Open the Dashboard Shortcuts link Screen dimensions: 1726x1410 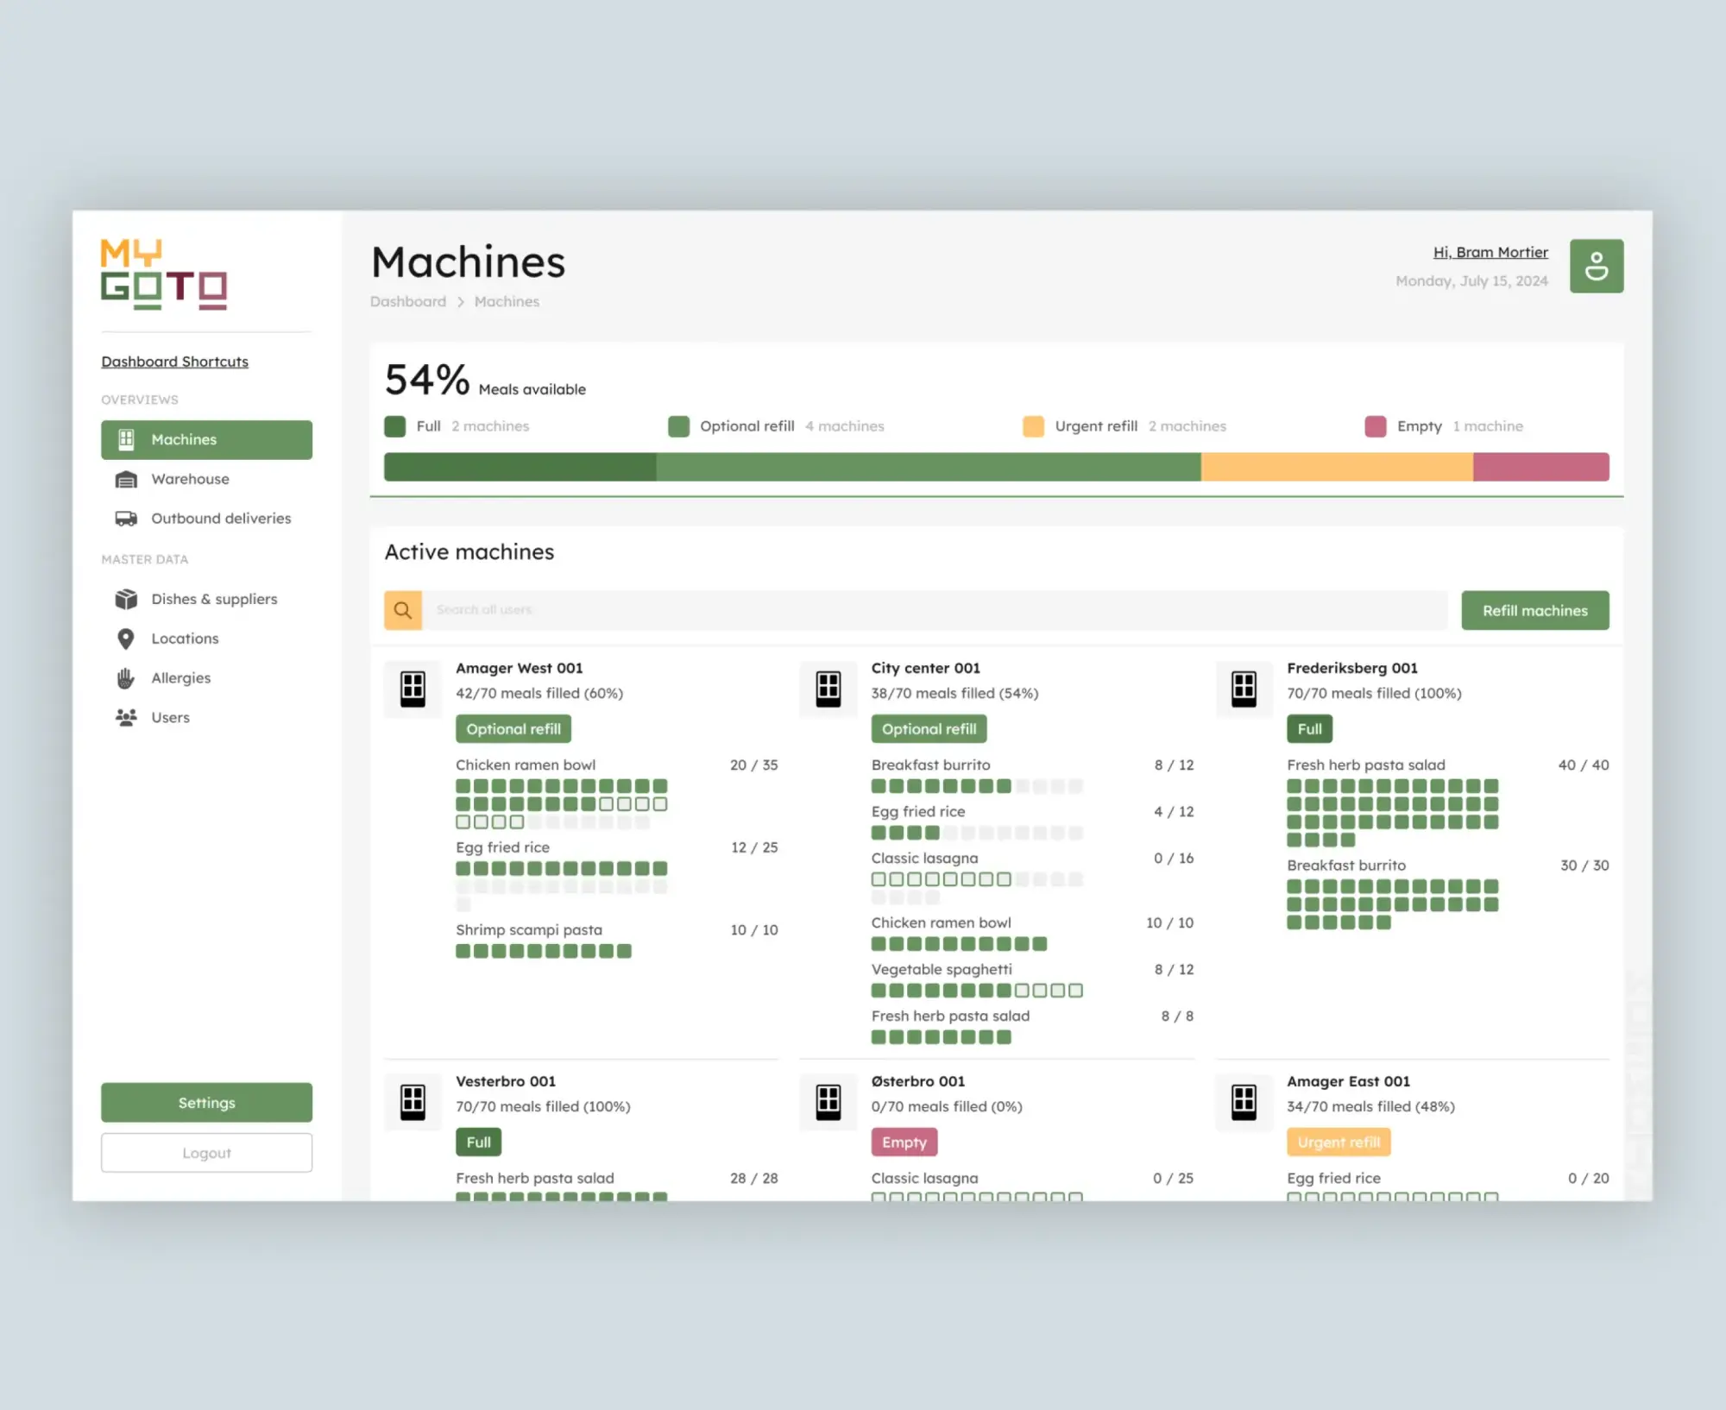[x=174, y=362]
